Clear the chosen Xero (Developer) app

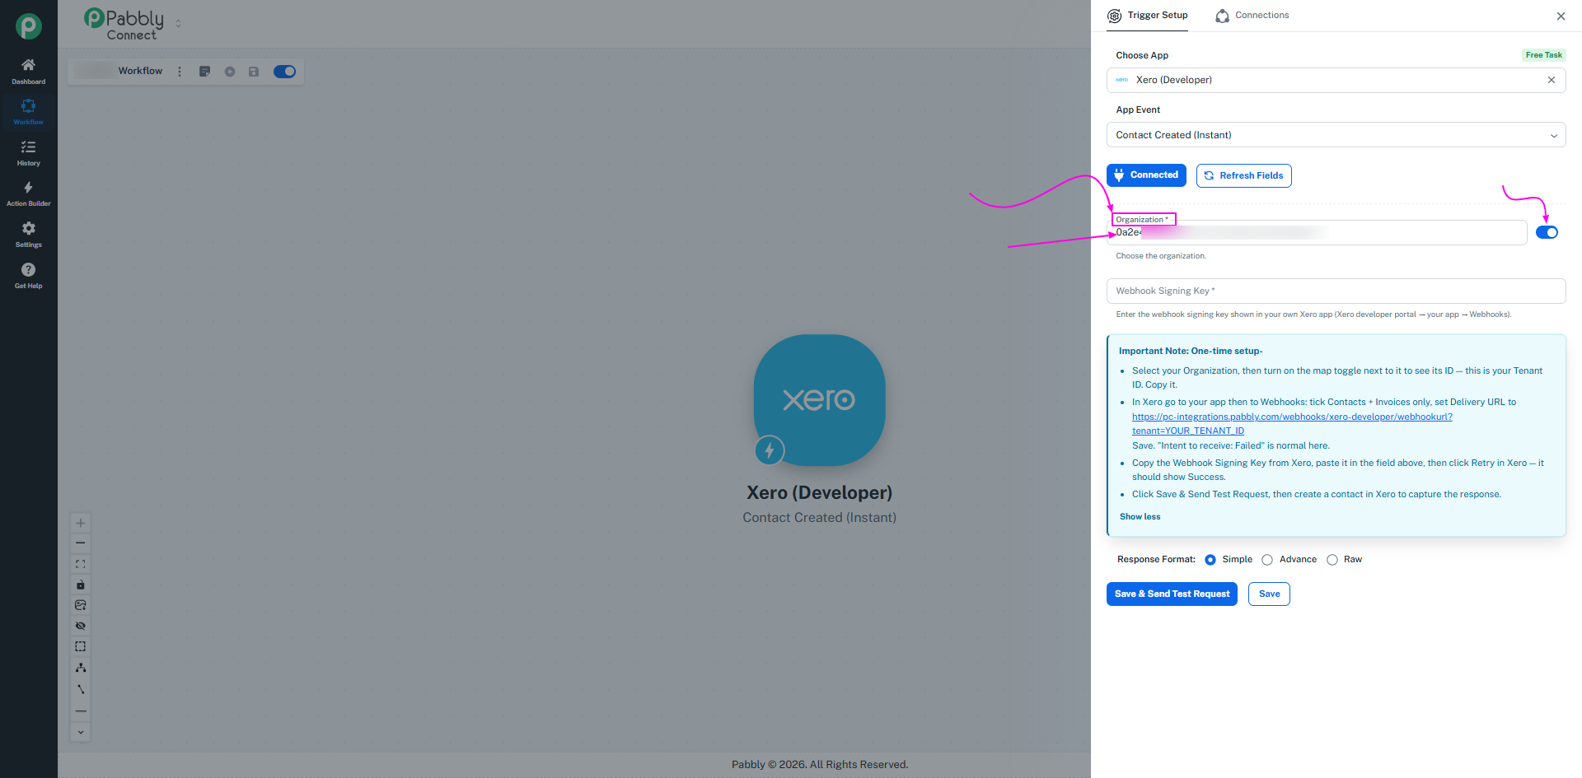1552,80
